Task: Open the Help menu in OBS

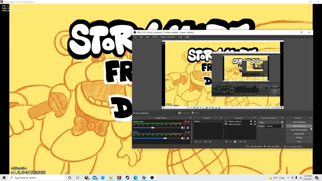Action: (187, 37)
